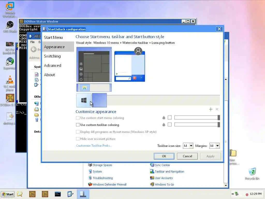Switch to the first DOSBox taskbar button
The image size is (265, 199).
pyautogui.click(x=32, y=194)
